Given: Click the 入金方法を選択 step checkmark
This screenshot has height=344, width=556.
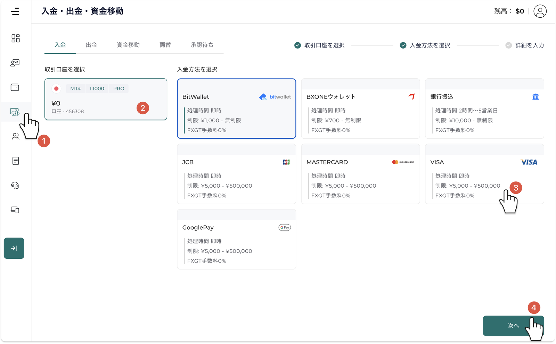Looking at the screenshot, I should tap(403, 45).
